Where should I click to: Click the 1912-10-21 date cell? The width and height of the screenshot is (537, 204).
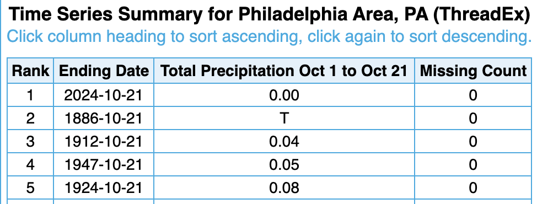[x=103, y=141]
